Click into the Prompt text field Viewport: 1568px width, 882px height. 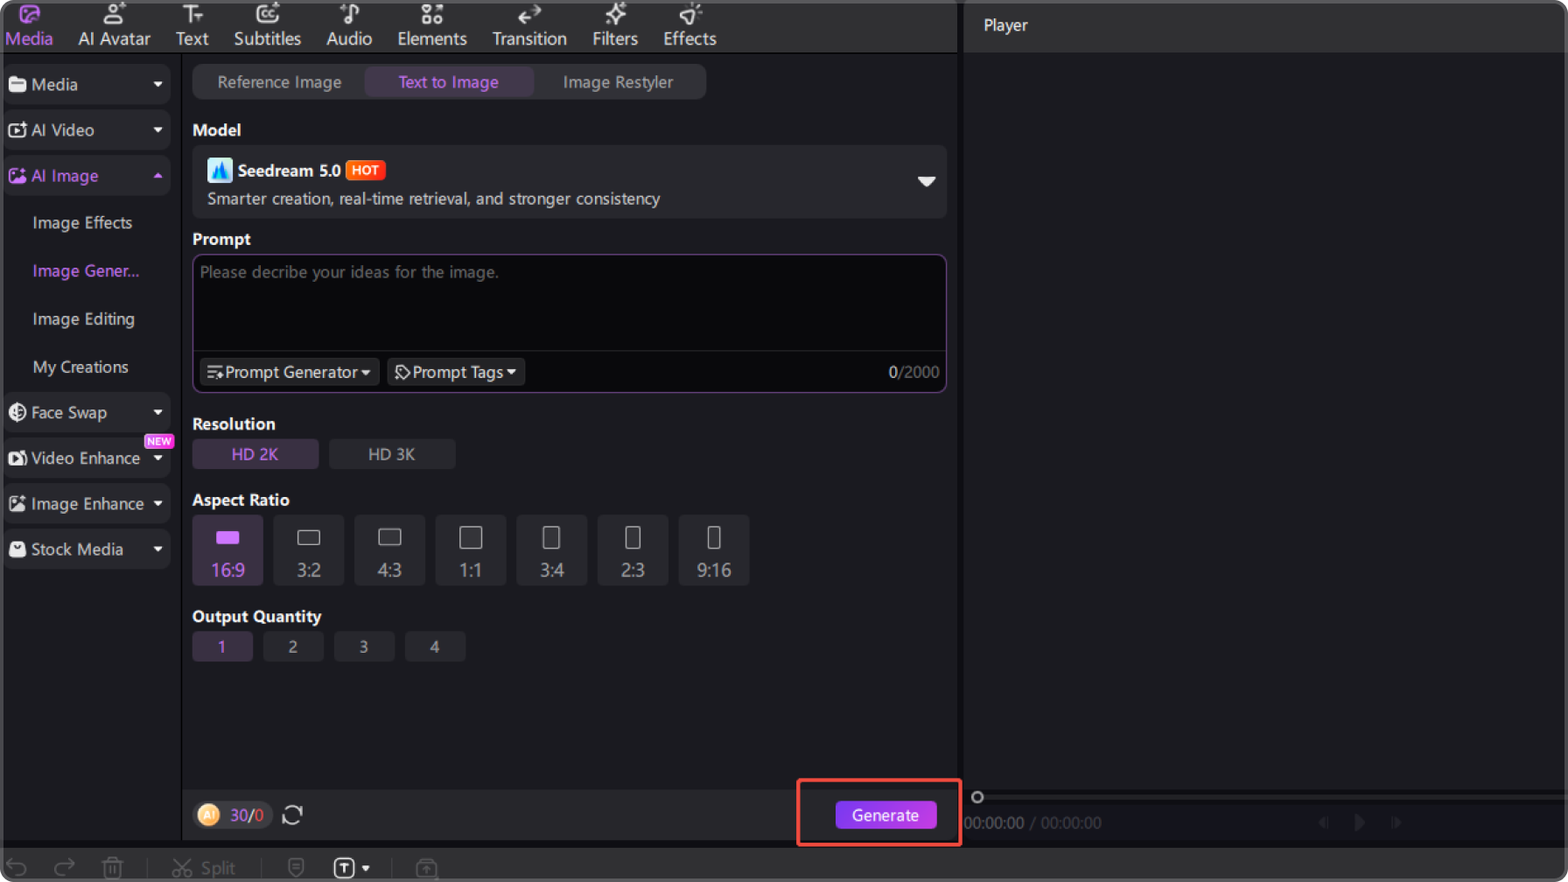point(569,303)
